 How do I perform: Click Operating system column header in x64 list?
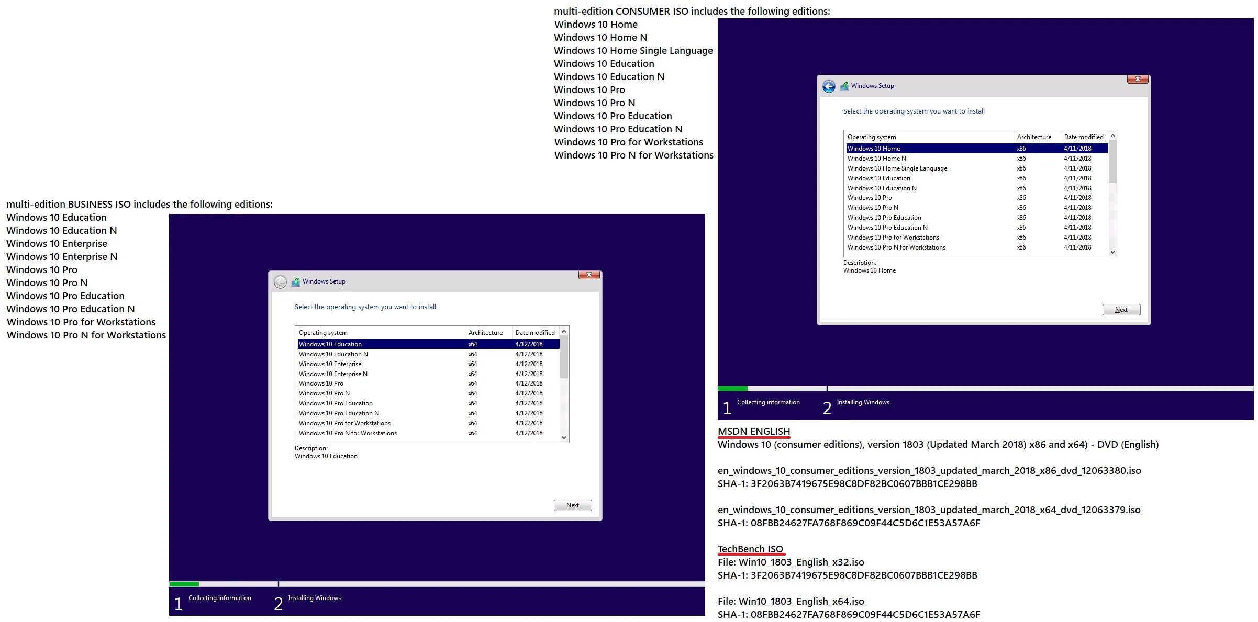click(323, 333)
